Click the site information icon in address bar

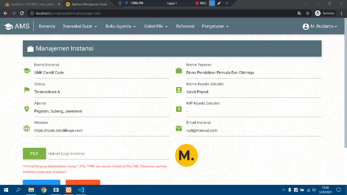(x=32, y=13)
